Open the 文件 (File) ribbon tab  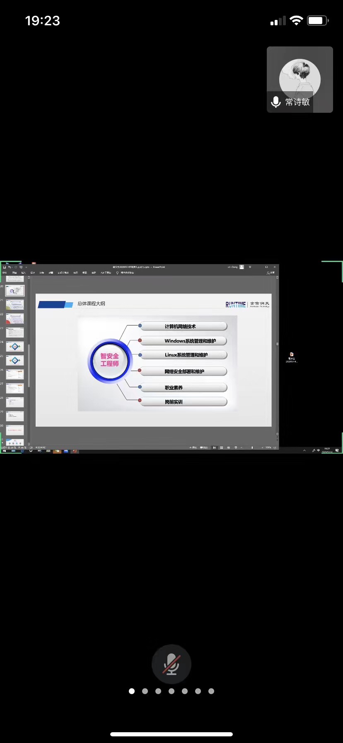5,273
